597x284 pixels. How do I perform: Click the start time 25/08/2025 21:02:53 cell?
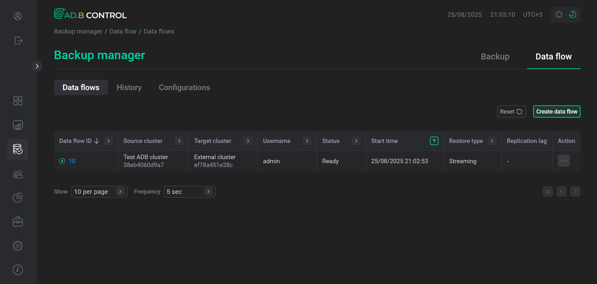point(405,161)
